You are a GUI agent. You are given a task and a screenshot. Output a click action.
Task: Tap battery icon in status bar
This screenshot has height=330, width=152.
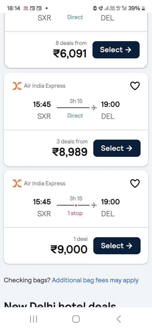(143, 8)
